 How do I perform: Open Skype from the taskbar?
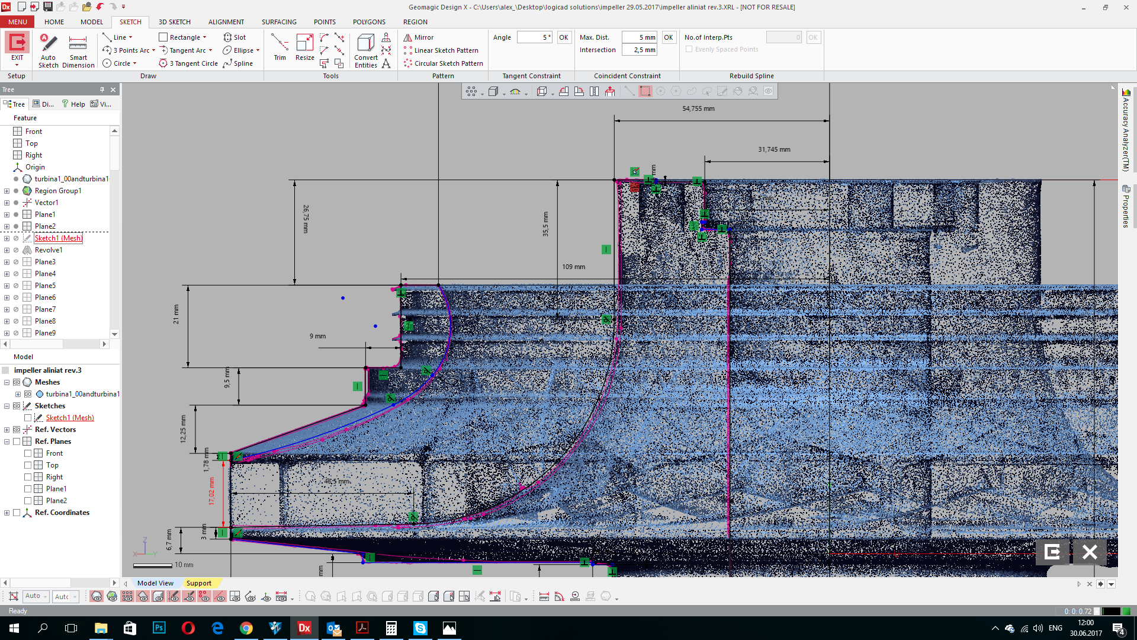[420, 628]
